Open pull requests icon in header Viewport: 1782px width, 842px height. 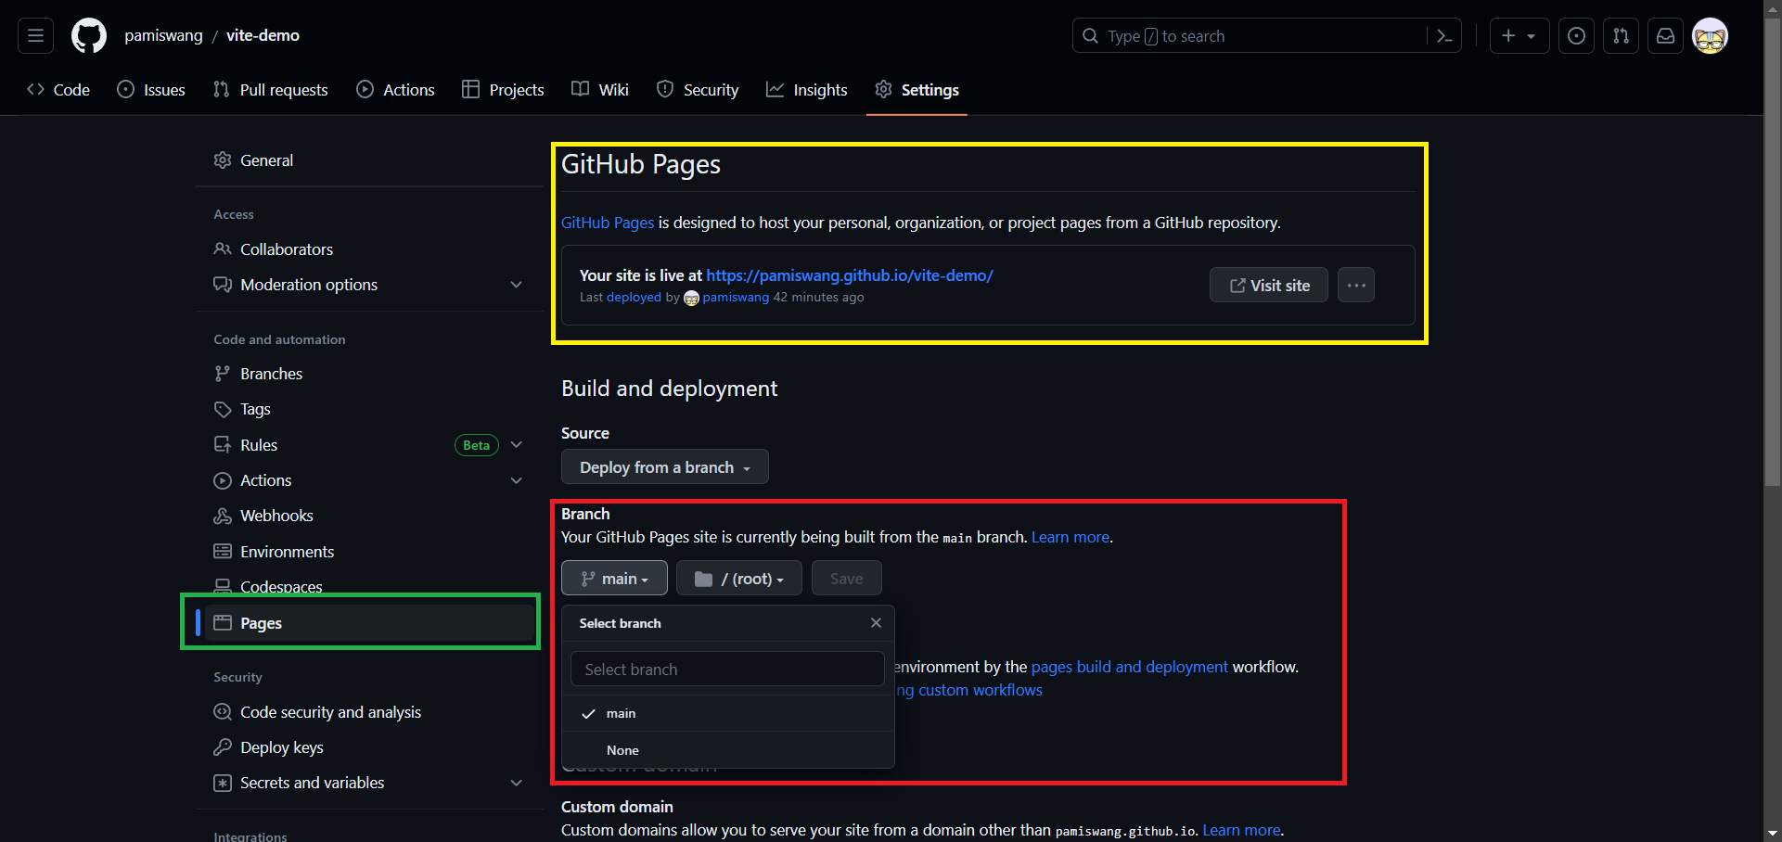(1621, 36)
